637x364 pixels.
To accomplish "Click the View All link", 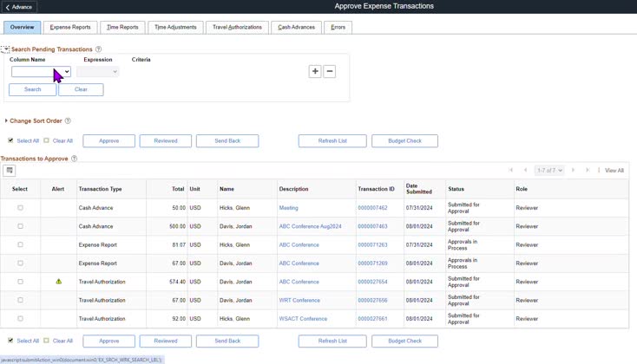I will click(x=614, y=171).
